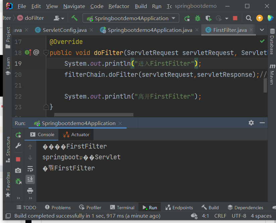Select the Actuator tab
276x223 pixels.
[x=76, y=134]
